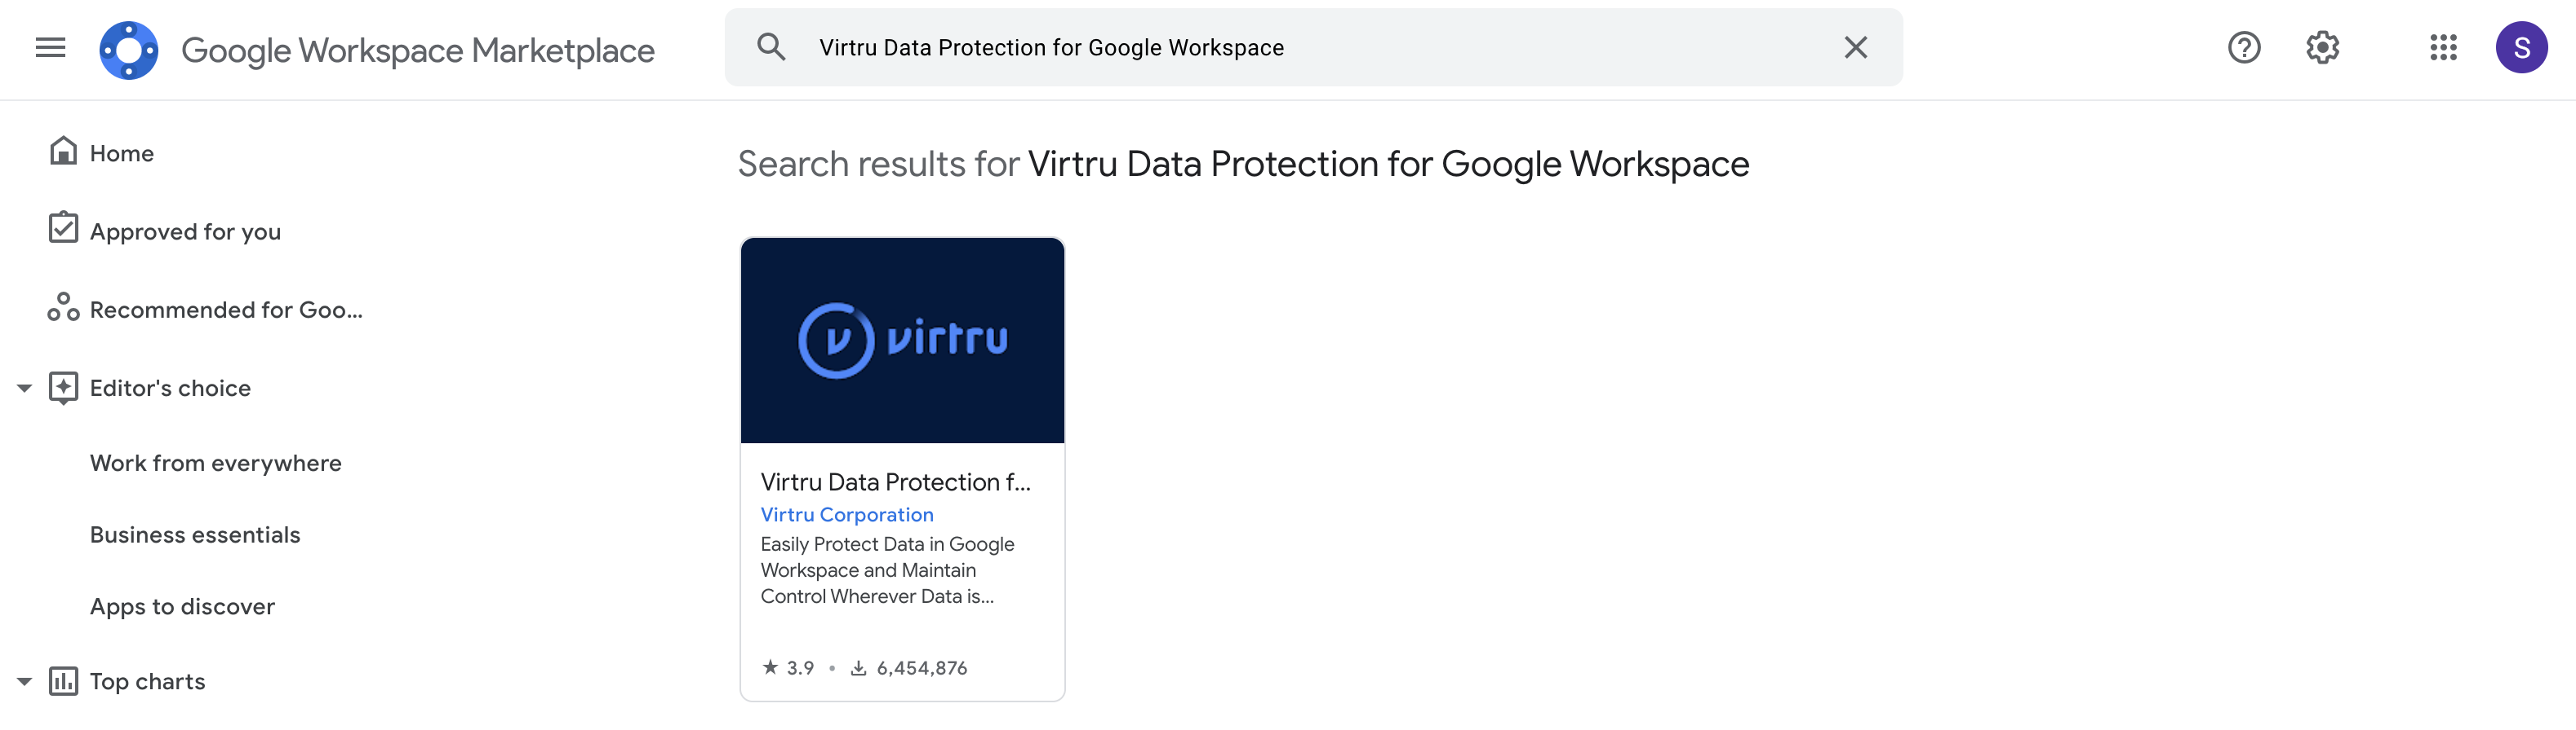Open the Work from everywhere category
The height and width of the screenshot is (730, 2576).
pyautogui.click(x=215, y=463)
